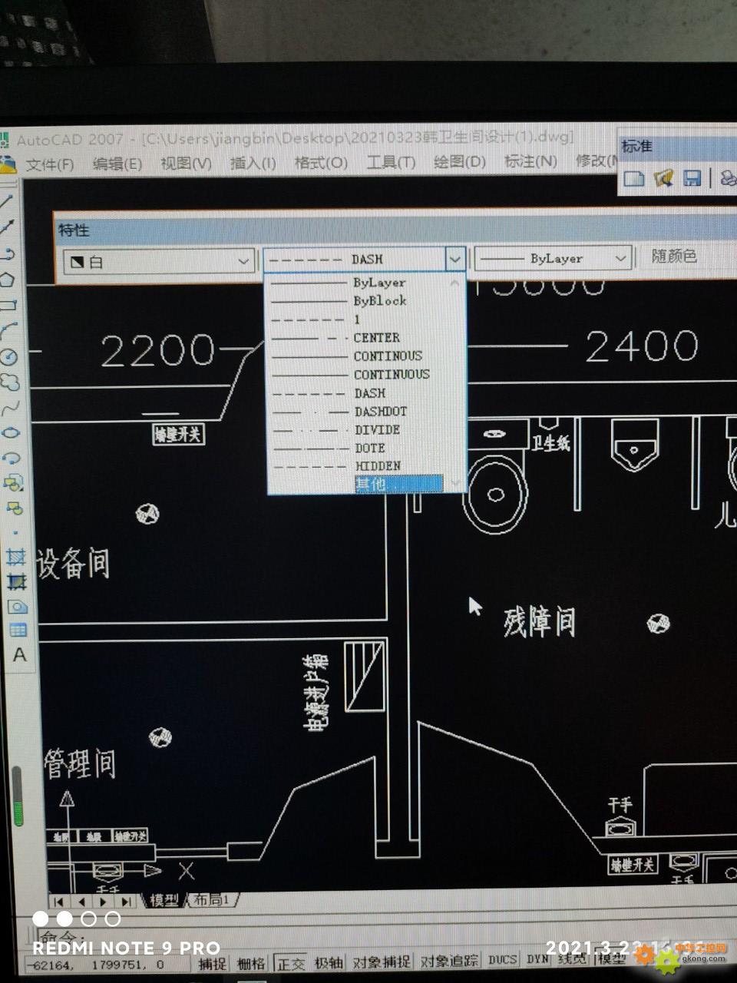Viewport: 737px width, 983px height.
Task: Open the 文件(F) menu
Action: pyautogui.click(x=50, y=164)
